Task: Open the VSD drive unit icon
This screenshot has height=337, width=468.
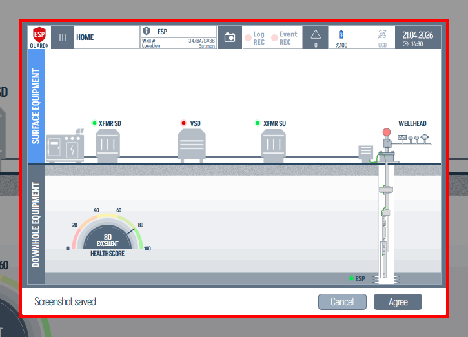Action: [192, 147]
